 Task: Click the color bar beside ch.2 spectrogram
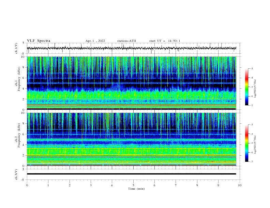pyautogui.click(x=246, y=143)
